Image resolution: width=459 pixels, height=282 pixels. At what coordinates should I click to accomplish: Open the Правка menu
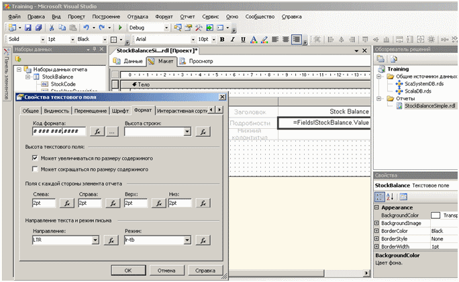pos(36,17)
